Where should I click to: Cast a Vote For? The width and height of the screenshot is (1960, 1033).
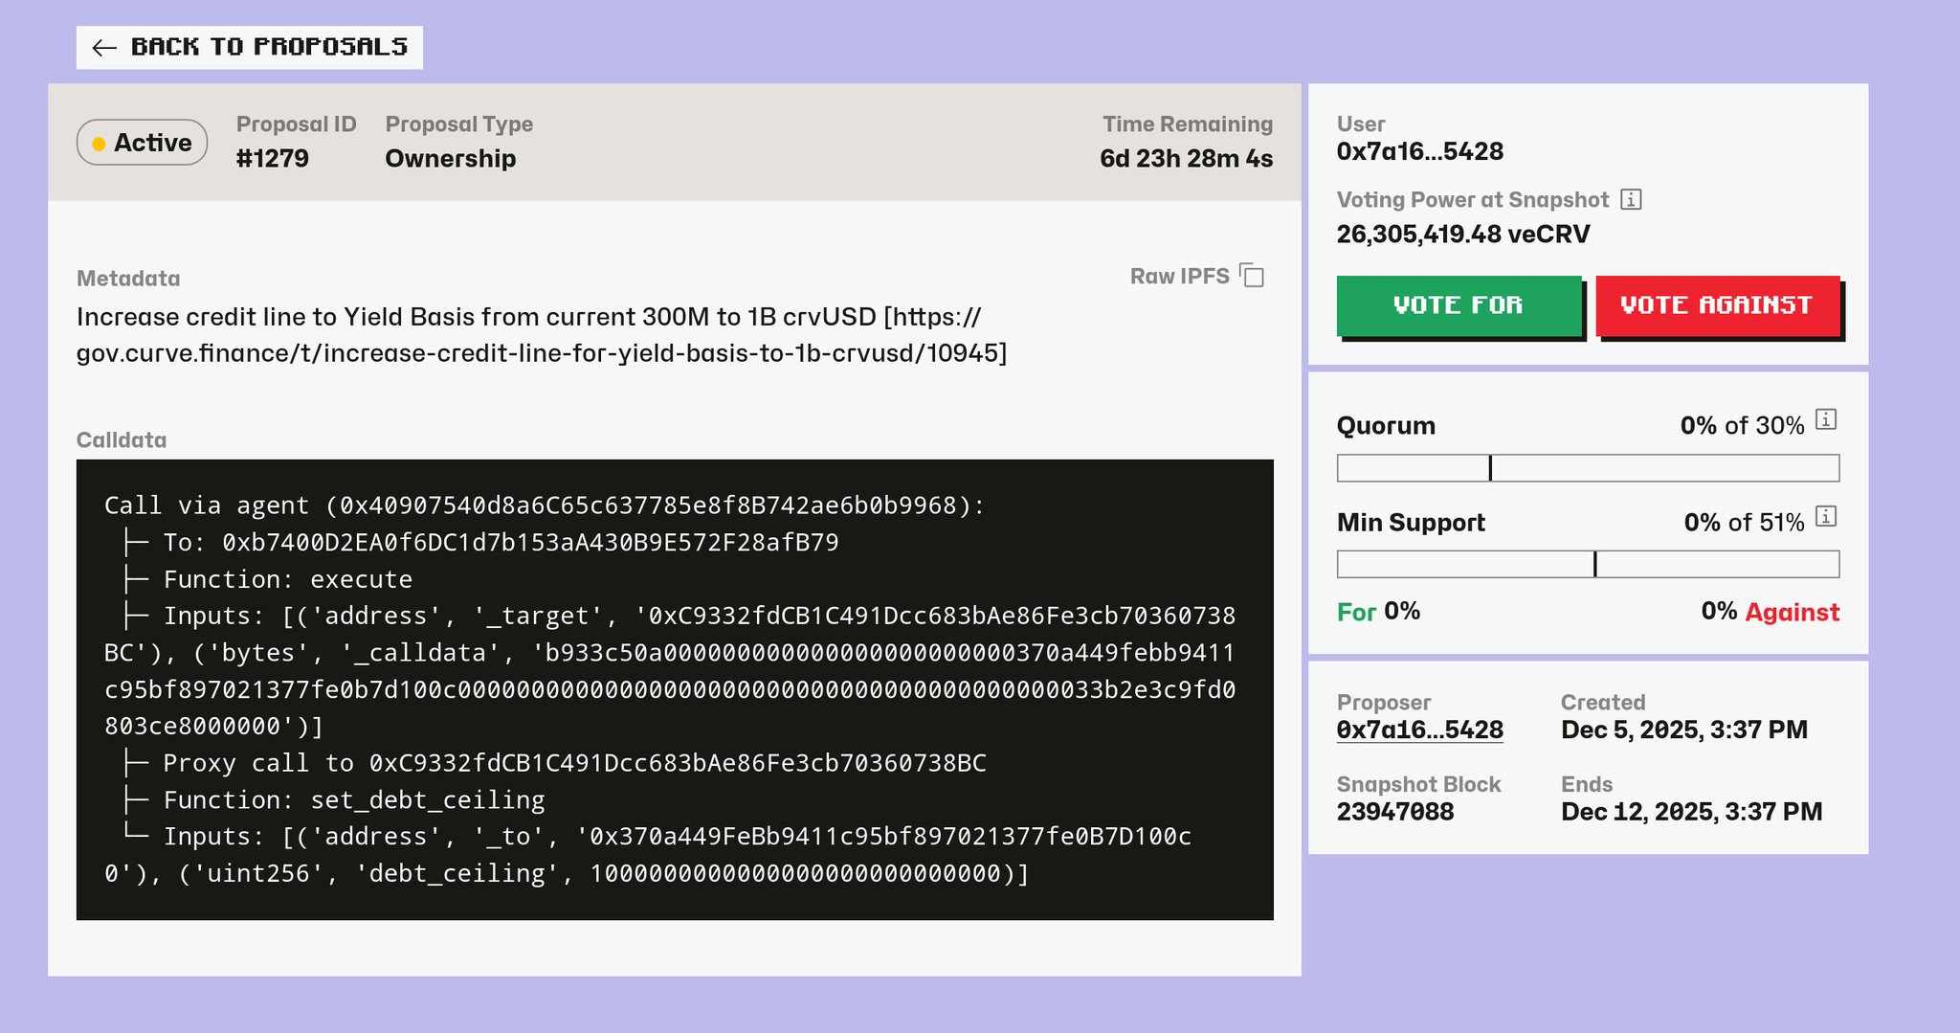pyautogui.click(x=1459, y=305)
